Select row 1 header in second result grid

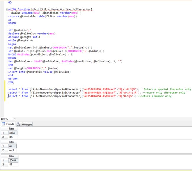tap(4, 146)
